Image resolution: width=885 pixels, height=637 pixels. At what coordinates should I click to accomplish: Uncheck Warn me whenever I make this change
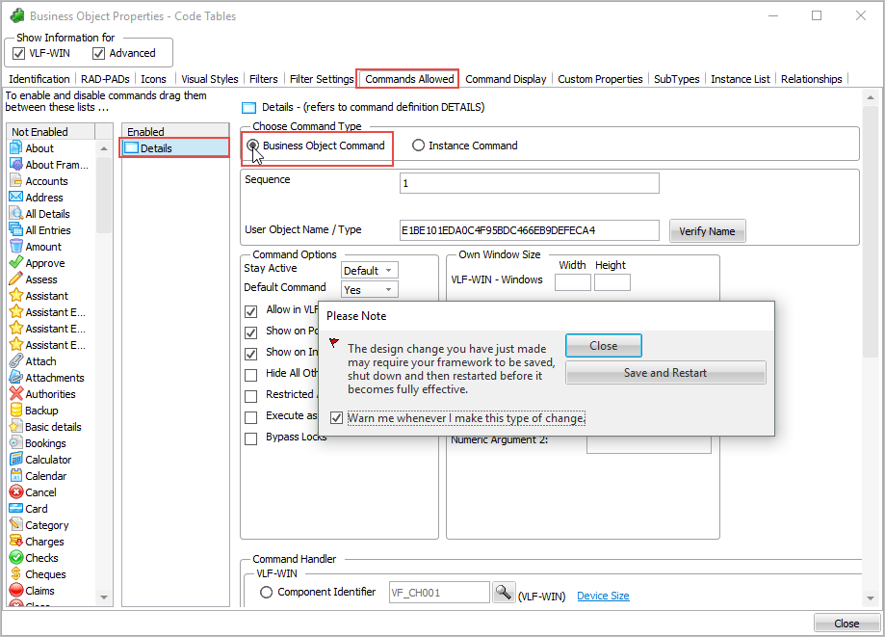[336, 418]
